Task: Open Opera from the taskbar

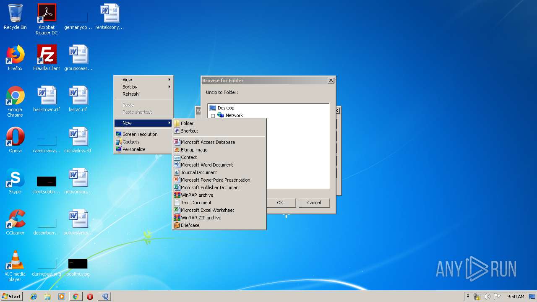Action: [90, 297]
